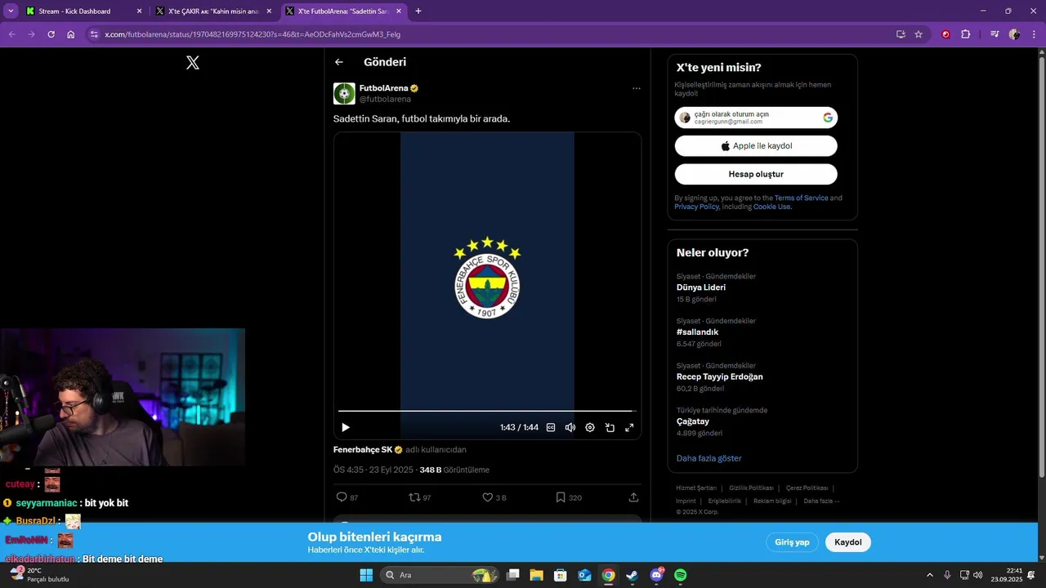Viewport: 1046px width, 588px height.
Task: Share the post with share icon
Action: click(633, 497)
